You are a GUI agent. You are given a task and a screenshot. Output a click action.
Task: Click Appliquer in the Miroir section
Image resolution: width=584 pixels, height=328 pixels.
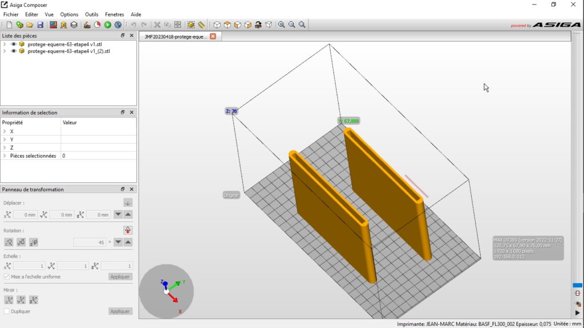120,311
